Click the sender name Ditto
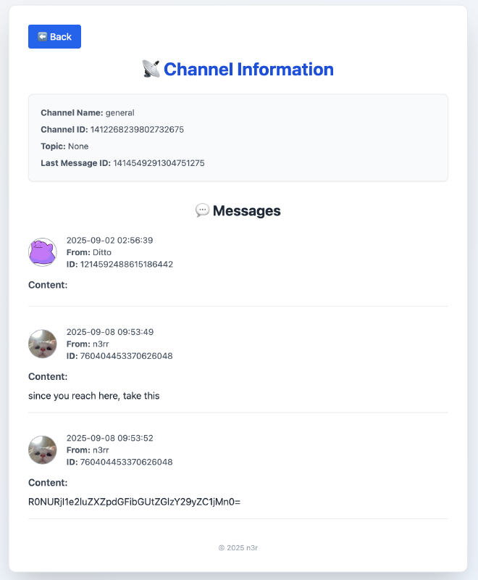Viewport: 478px width, 580px height. click(102, 252)
